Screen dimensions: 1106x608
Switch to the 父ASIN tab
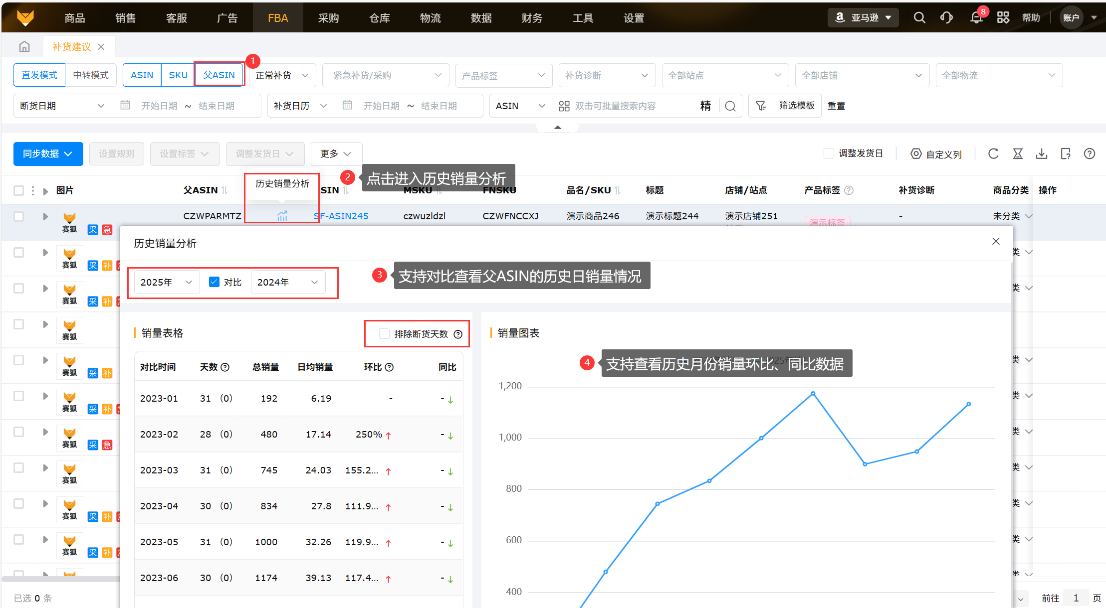219,75
